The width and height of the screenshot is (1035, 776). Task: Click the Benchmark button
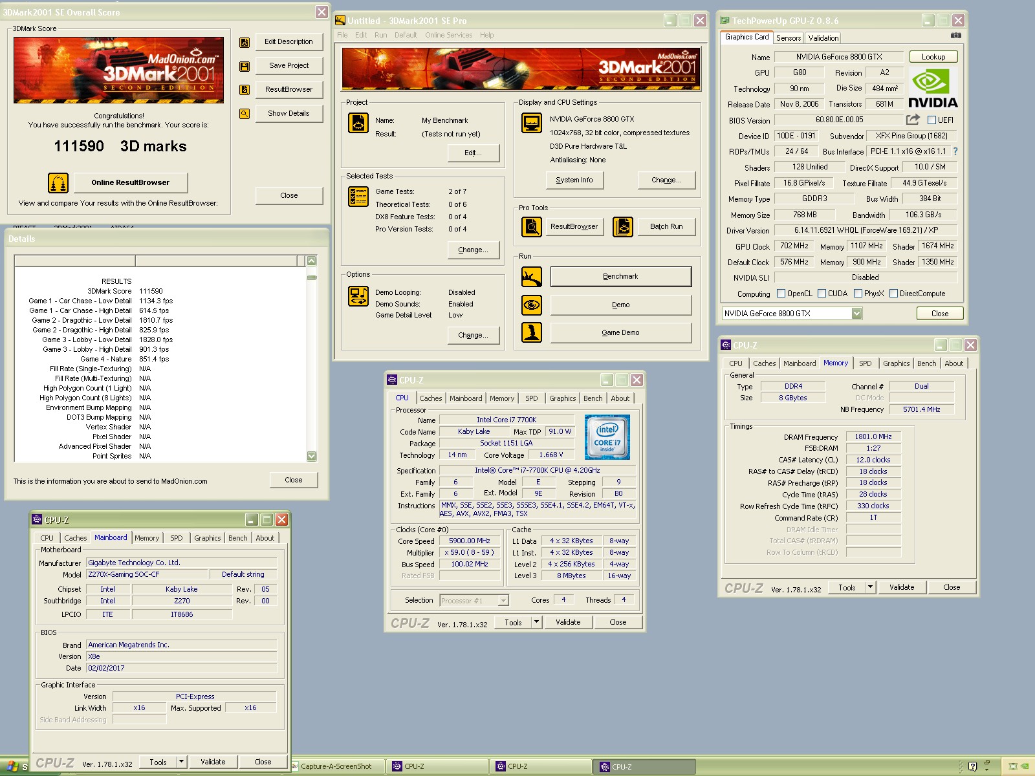pyautogui.click(x=620, y=277)
